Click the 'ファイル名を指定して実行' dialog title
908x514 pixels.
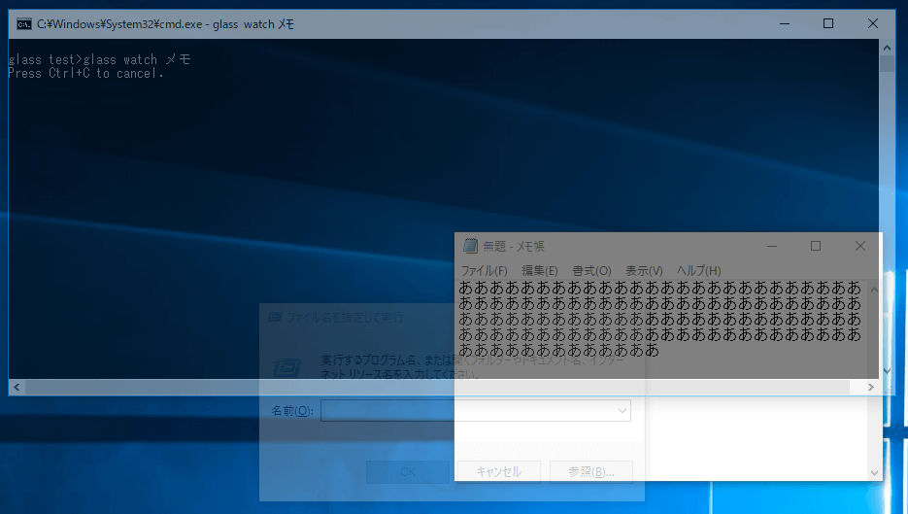345,317
